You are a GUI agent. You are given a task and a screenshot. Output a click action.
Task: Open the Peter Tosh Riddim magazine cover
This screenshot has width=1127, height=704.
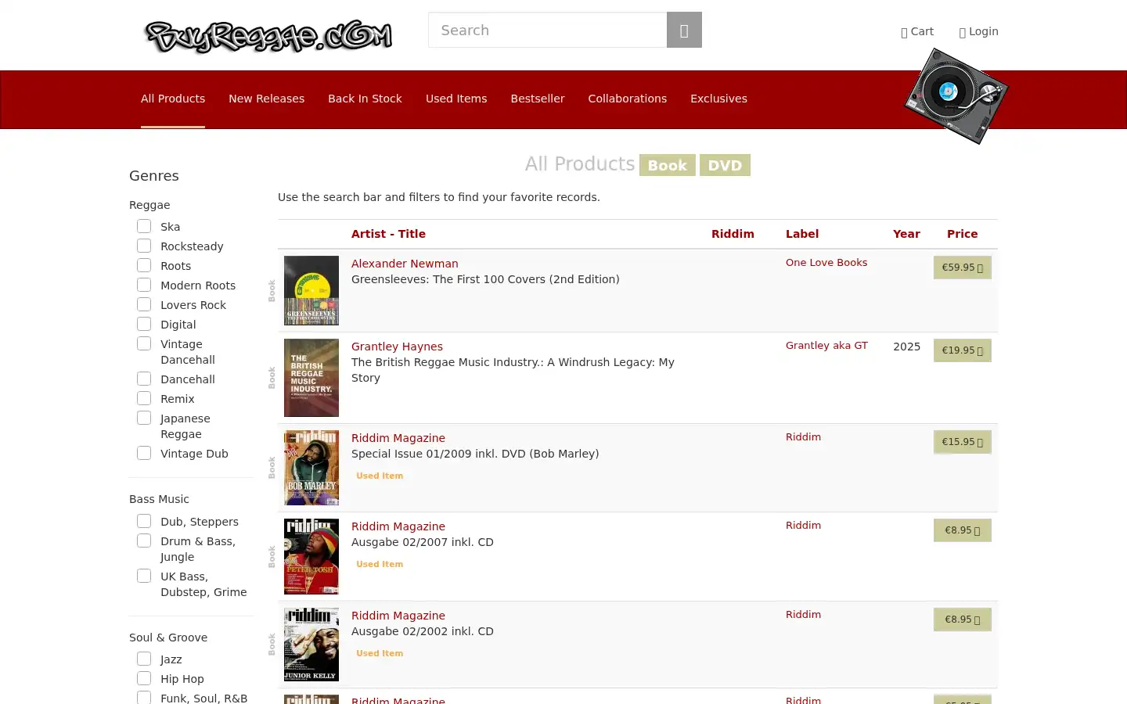point(311,556)
